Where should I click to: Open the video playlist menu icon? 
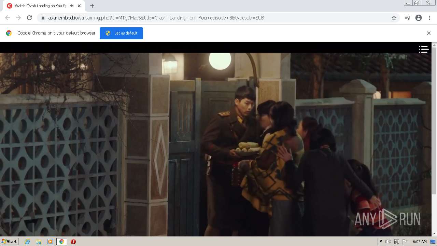(x=424, y=50)
